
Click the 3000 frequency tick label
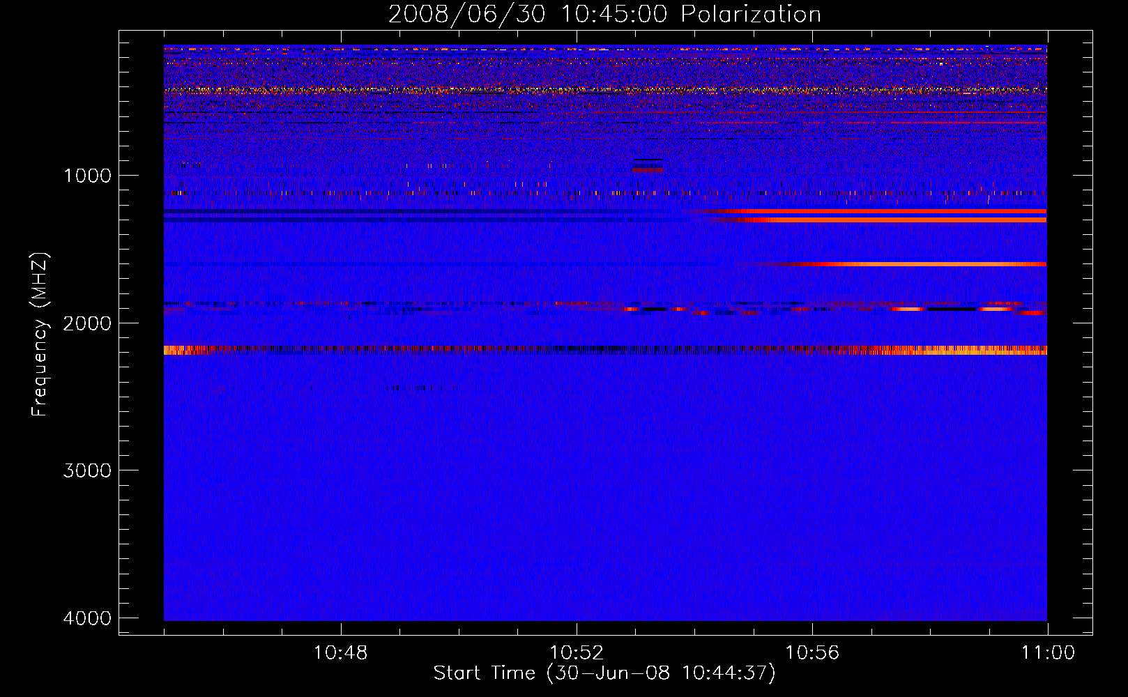point(88,470)
